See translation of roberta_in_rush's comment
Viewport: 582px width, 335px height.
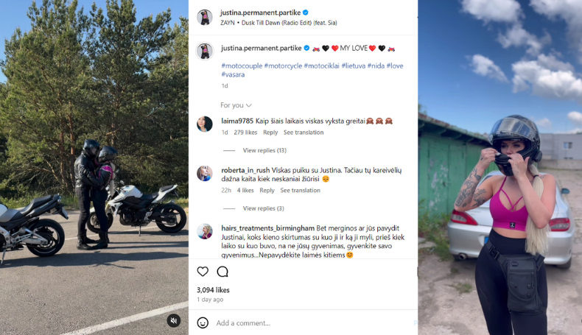coord(300,190)
